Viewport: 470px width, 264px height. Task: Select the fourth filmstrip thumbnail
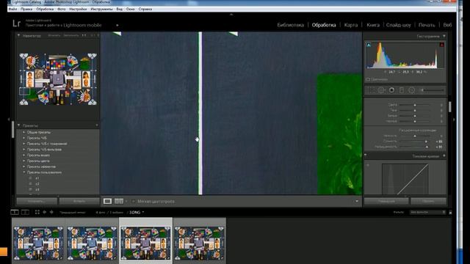pos(199,243)
